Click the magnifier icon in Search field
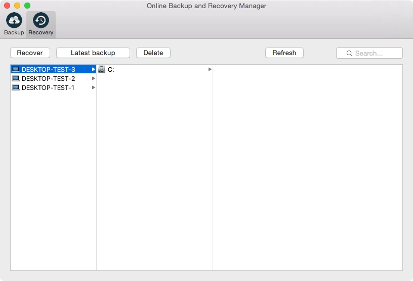This screenshot has height=281, width=413. pyautogui.click(x=349, y=53)
